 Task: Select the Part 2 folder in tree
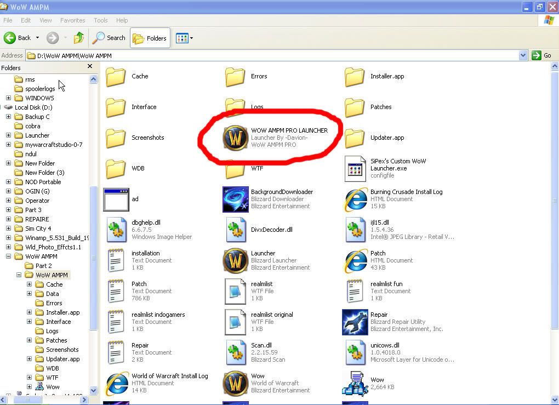(43, 266)
